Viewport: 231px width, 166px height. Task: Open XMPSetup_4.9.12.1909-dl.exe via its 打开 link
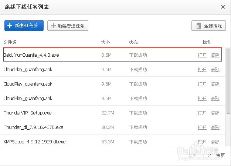(x=202, y=142)
